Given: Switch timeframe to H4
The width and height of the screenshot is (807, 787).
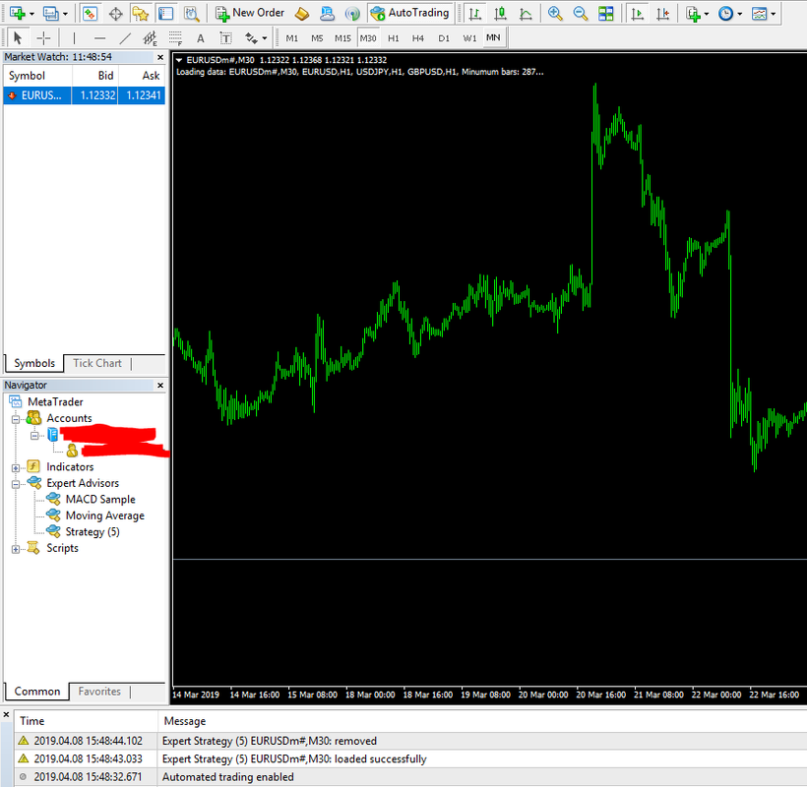Looking at the screenshot, I should click(418, 38).
